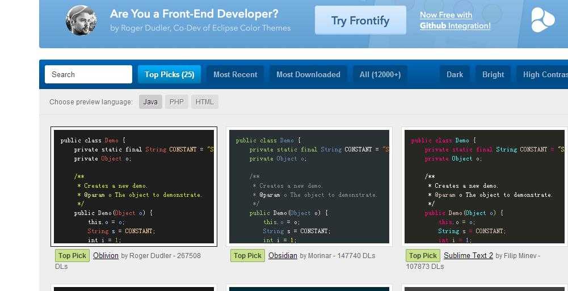Show All (12000+) themes
This screenshot has width=568, height=291.
(x=380, y=74)
